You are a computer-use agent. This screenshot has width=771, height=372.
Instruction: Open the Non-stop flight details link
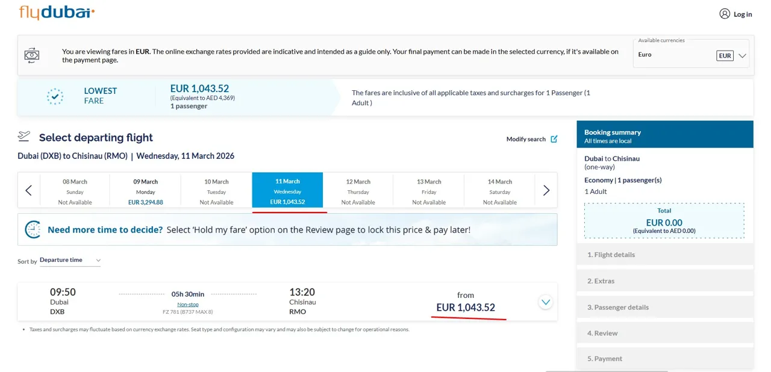point(188,305)
